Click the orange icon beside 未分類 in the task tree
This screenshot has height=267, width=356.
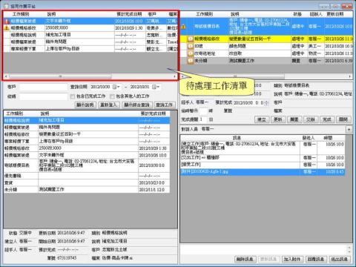[191, 60]
